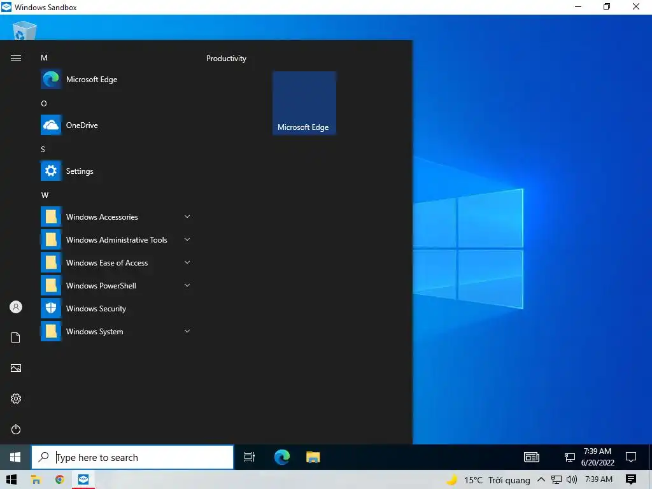Open Settings gear in Start sidebar
652x489 pixels.
[x=16, y=399]
